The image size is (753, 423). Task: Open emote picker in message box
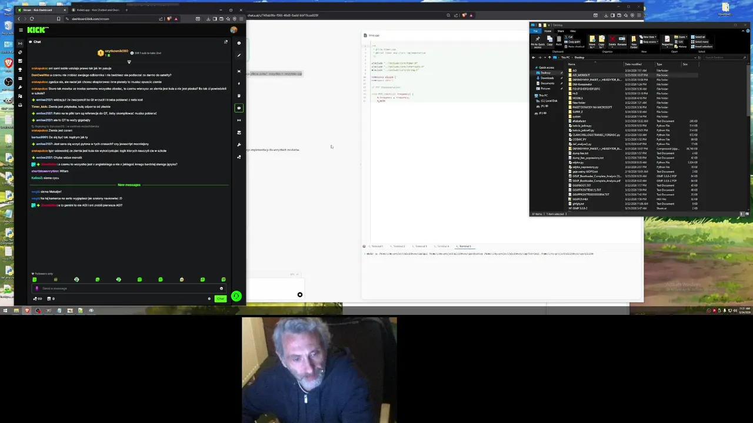click(x=221, y=288)
